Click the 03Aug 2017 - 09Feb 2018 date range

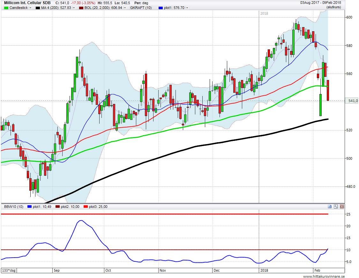pos(320,3)
